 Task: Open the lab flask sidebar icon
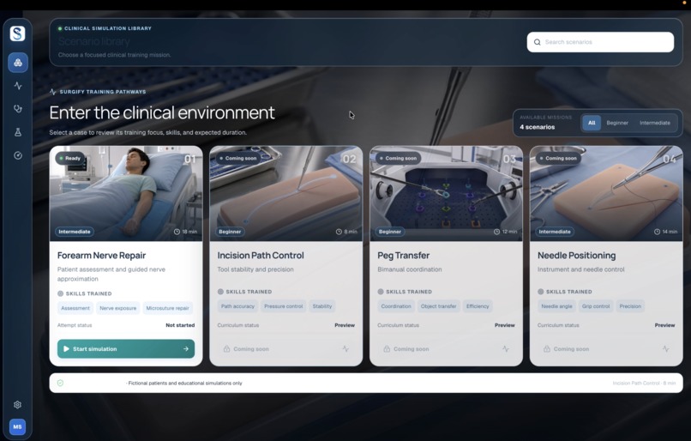(x=18, y=132)
